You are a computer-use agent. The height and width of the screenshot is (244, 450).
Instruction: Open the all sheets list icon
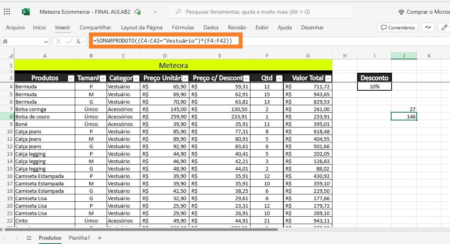[29, 238]
